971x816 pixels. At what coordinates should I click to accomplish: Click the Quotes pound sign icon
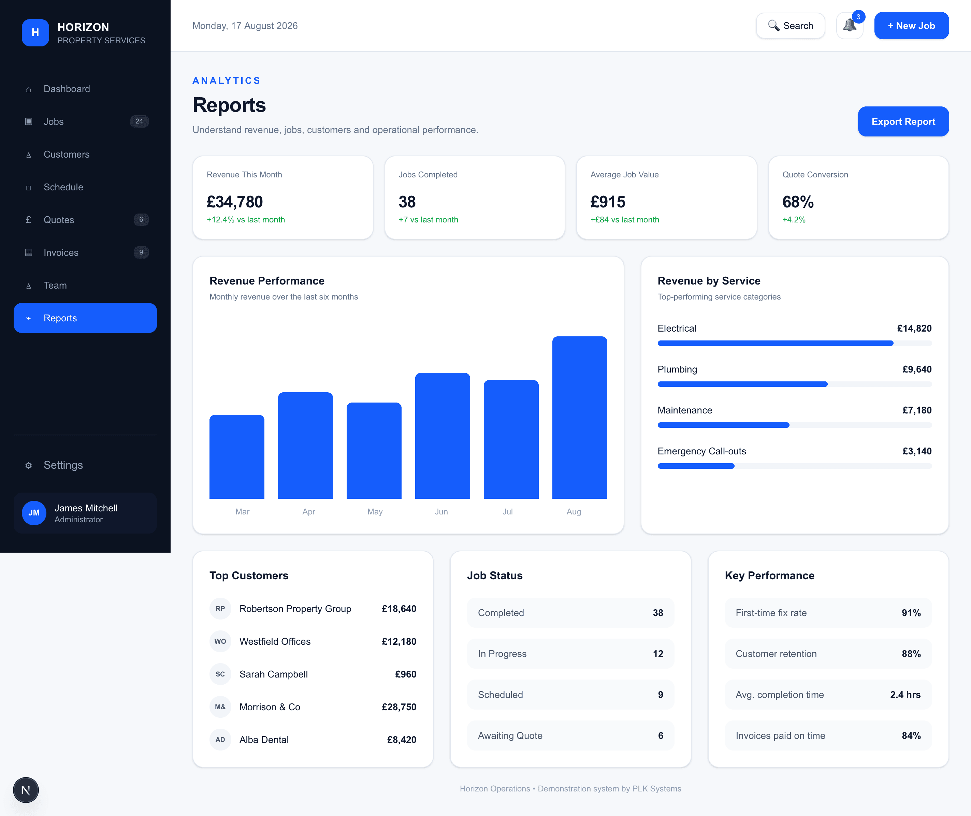[x=29, y=220]
